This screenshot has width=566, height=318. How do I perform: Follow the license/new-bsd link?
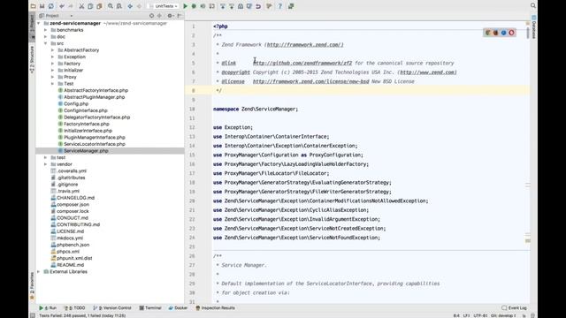tap(310, 81)
